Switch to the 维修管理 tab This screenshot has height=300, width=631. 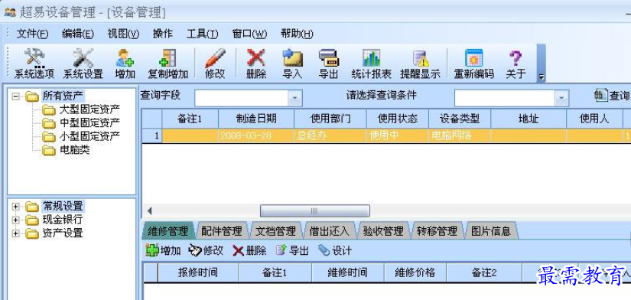pyautogui.click(x=168, y=230)
